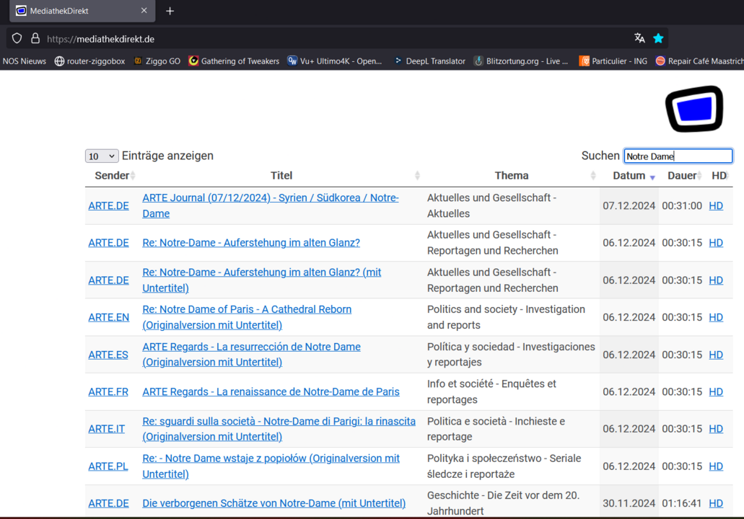Open HD link for Notre-Dame Auferstehung episode

click(715, 242)
